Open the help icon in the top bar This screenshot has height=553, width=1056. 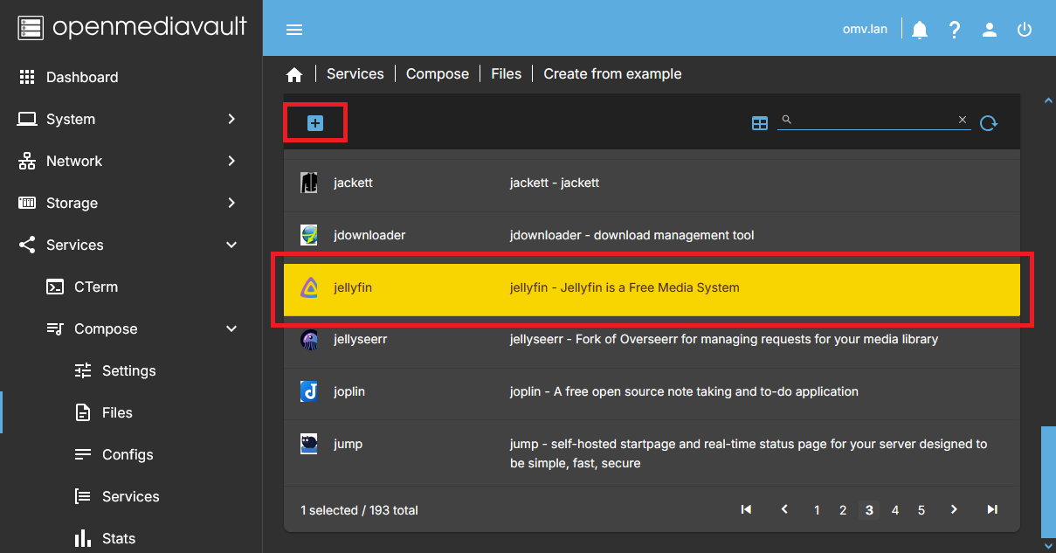[954, 29]
